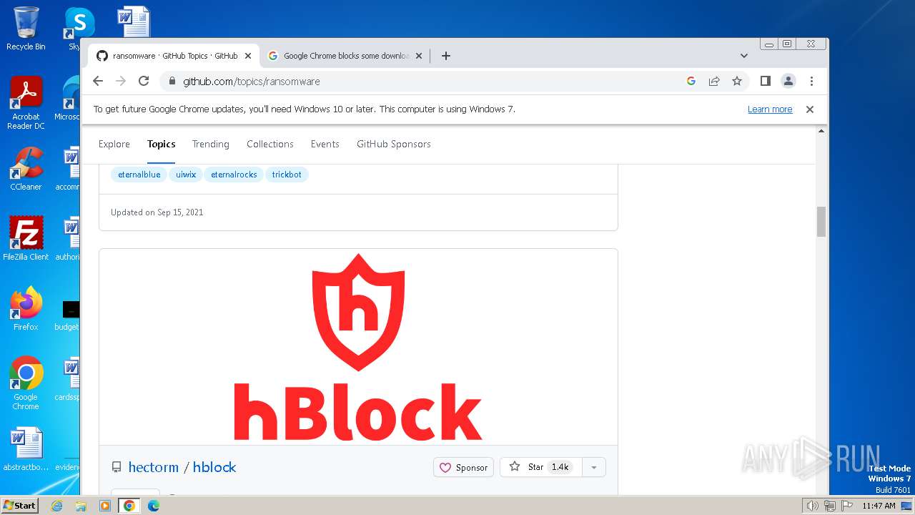
Task: Open the hectorm user link
Action: (x=154, y=467)
